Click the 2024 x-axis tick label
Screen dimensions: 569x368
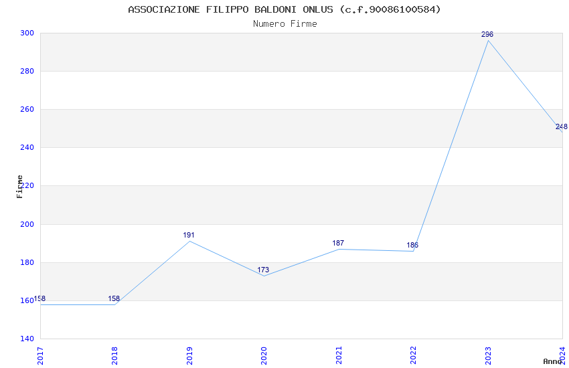coord(562,356)
